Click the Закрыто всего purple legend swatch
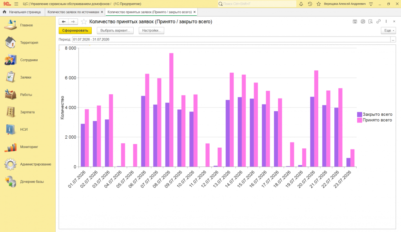 point(359,115)
